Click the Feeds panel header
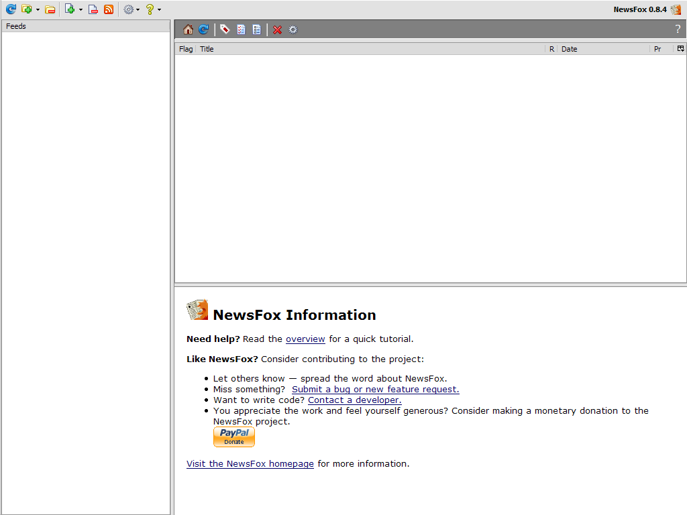This screenshot has height=515, width=687. [x=86, y=26]
